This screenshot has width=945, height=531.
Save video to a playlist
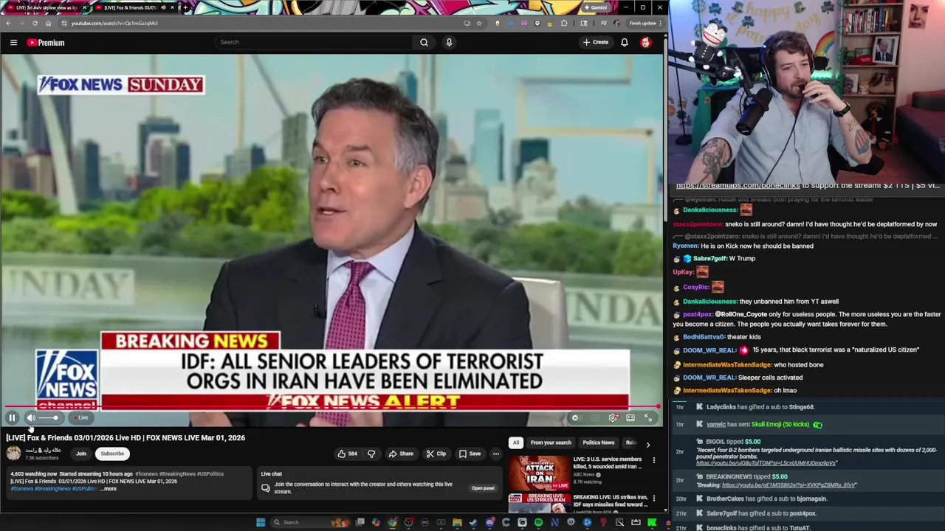(x=470, y=454)
